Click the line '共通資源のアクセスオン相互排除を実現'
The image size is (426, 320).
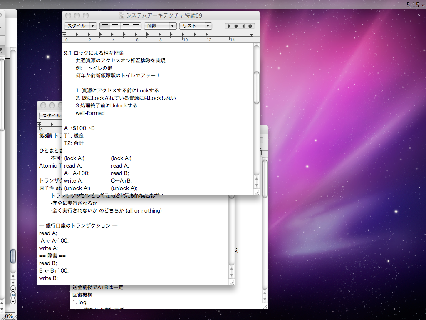click(121, 61)
